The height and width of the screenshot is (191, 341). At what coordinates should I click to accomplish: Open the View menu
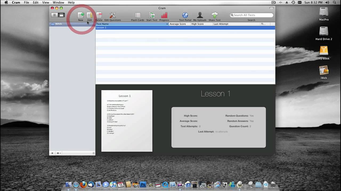(x=46, y=2)
